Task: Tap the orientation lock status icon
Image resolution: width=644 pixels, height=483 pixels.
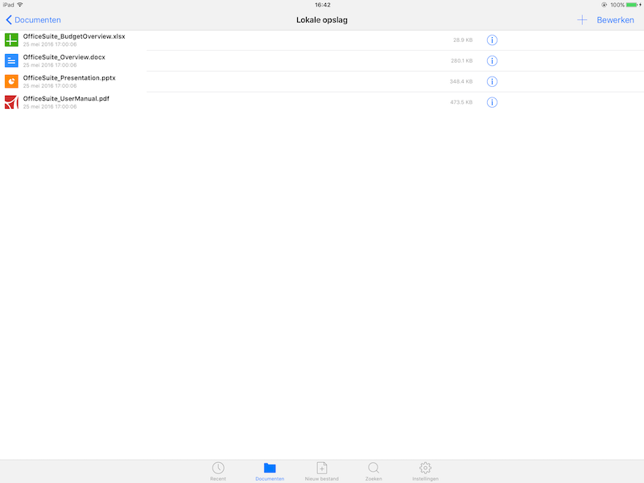Action: coord(605,5)
